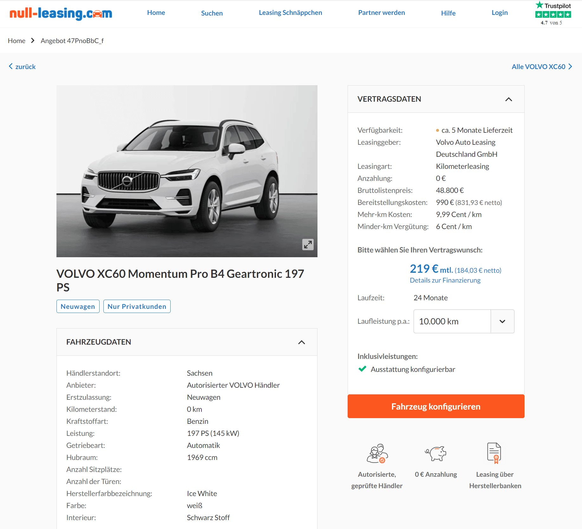Viewport: 582px width, 529px height.
Task: Click the '0 € Anzahlung' caption
Action: [x=436, y=474]
